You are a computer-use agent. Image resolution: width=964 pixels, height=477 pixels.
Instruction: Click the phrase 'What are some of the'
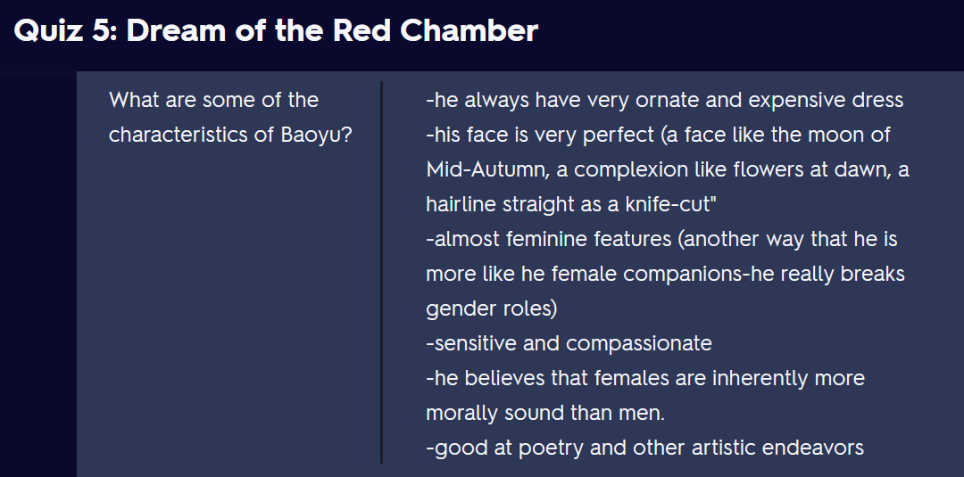213,100
